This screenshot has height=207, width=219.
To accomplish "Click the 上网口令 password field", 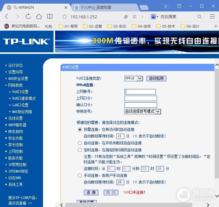I will [x=141, y=98].
